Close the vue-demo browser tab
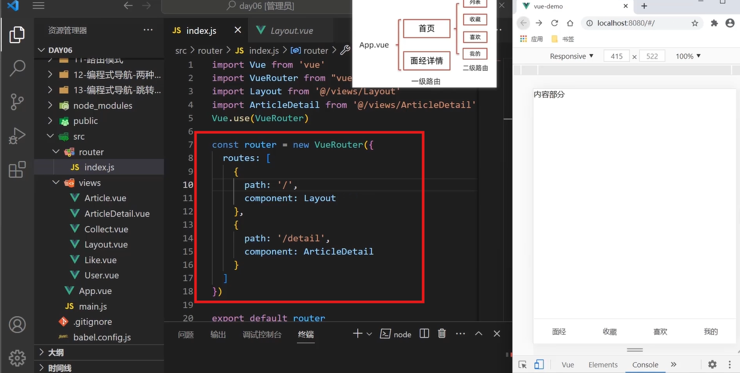The image size is (740, 373). click(x=626, y=6)
